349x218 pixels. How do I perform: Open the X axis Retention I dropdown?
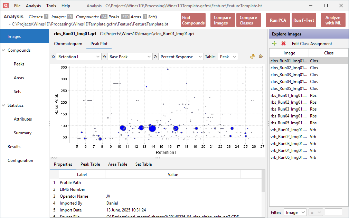click(78, 57)
